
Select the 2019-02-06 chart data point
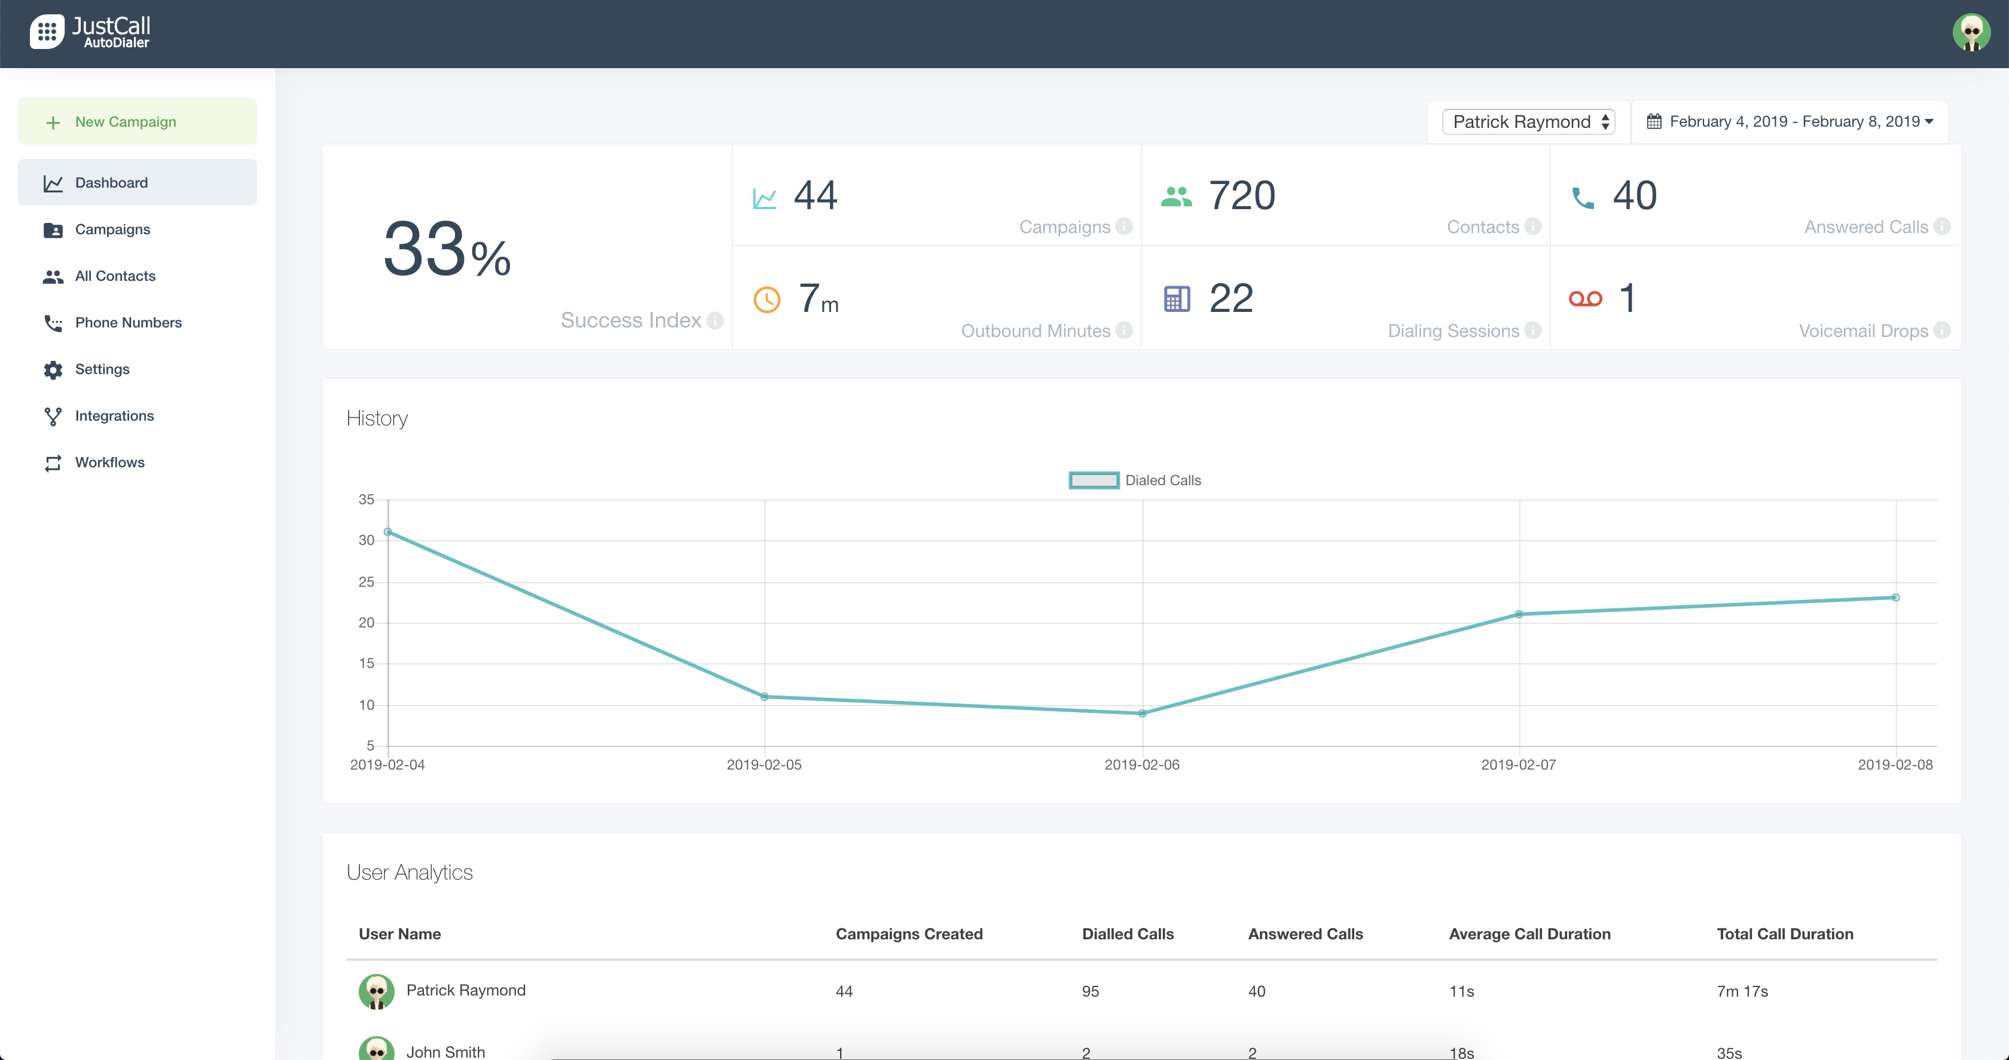(x=1142, y=713)
